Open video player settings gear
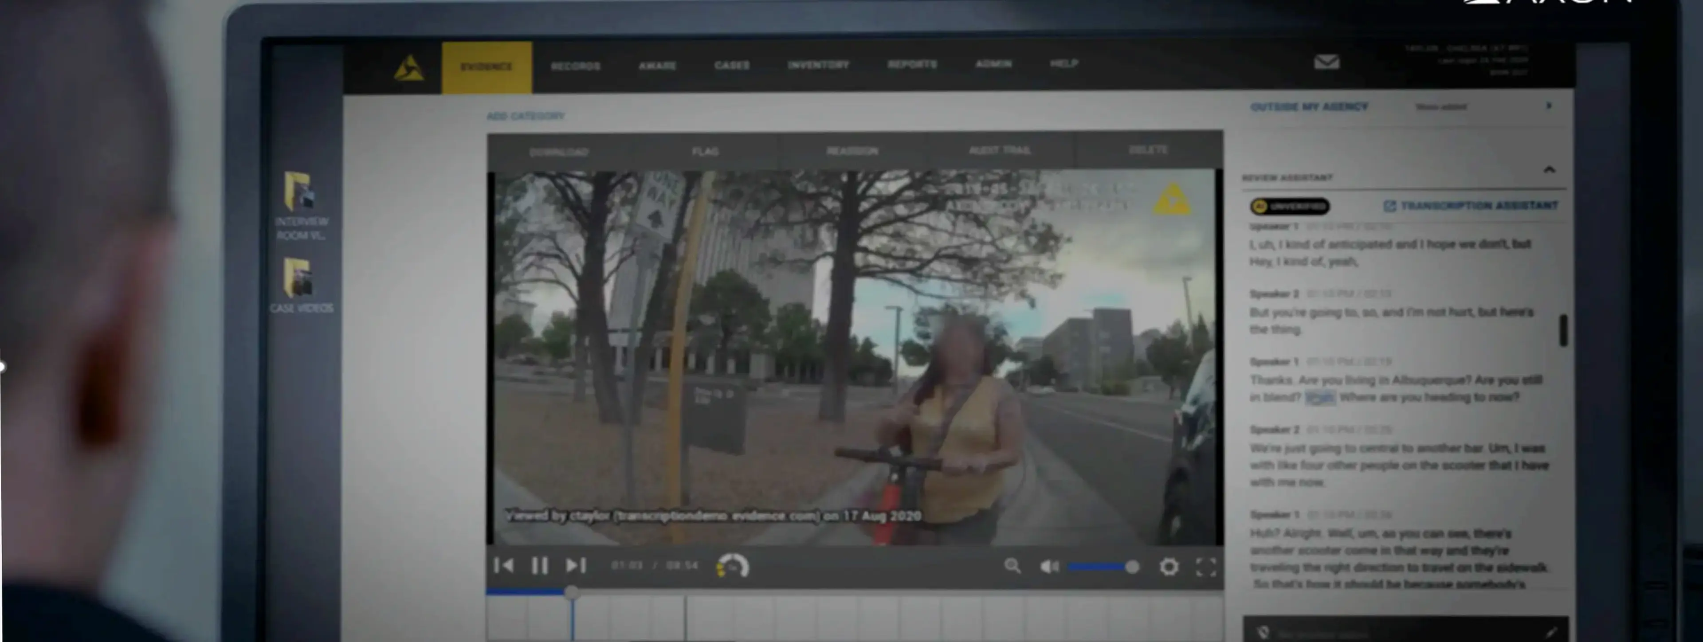 coord(1169,567)
